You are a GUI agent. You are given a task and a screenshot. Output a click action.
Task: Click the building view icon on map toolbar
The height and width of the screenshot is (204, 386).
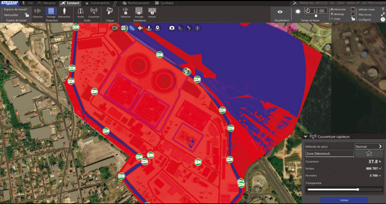click(124, 28)
